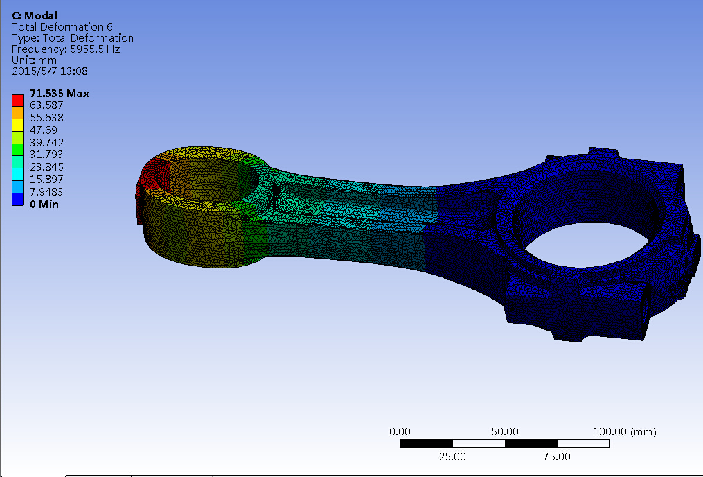Select the "15.897" legend value

[x=46, y=180]
